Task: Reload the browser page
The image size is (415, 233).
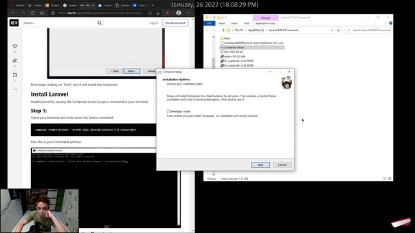Action: point(32,13)
